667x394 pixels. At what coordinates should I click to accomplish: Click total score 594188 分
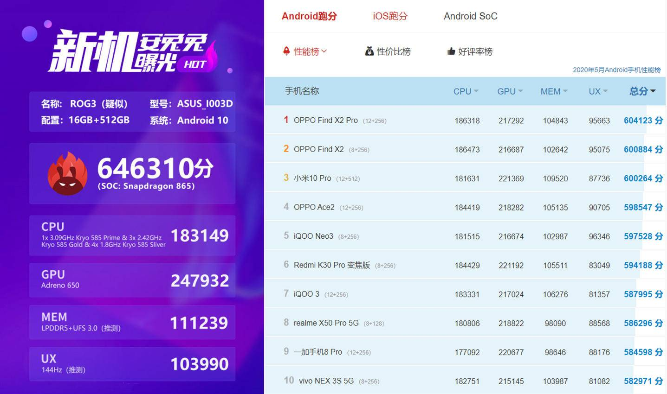(x=643, y=265)
